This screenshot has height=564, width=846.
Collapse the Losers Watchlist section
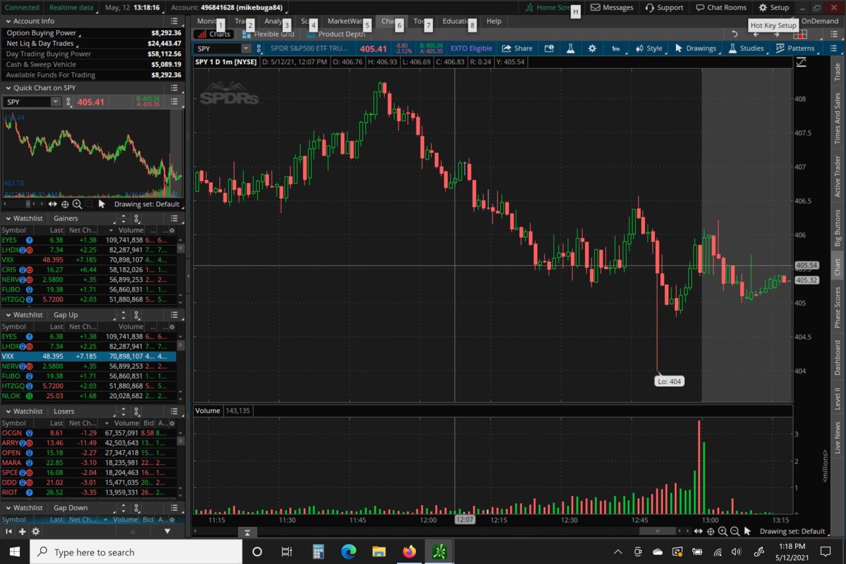[x=9, y=411]
